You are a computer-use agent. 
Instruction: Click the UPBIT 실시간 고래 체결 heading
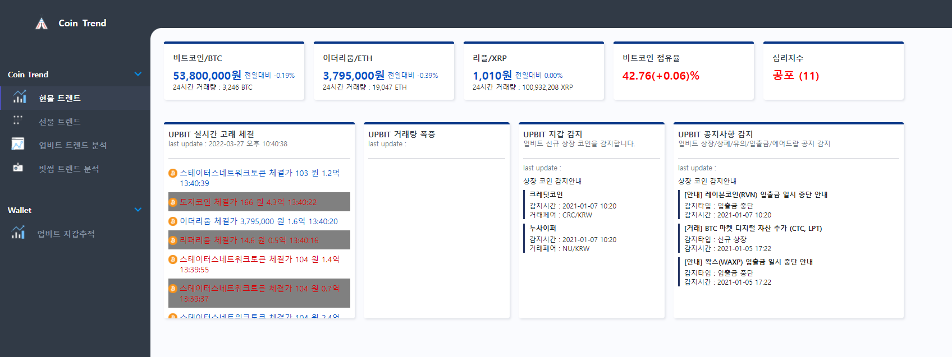212,135
